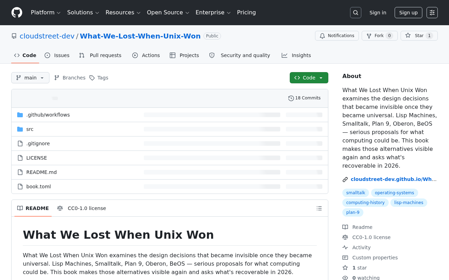Open the Pricing page
Image resolution: width=449 pixels, height=280 pixels.
click(246, 13)
